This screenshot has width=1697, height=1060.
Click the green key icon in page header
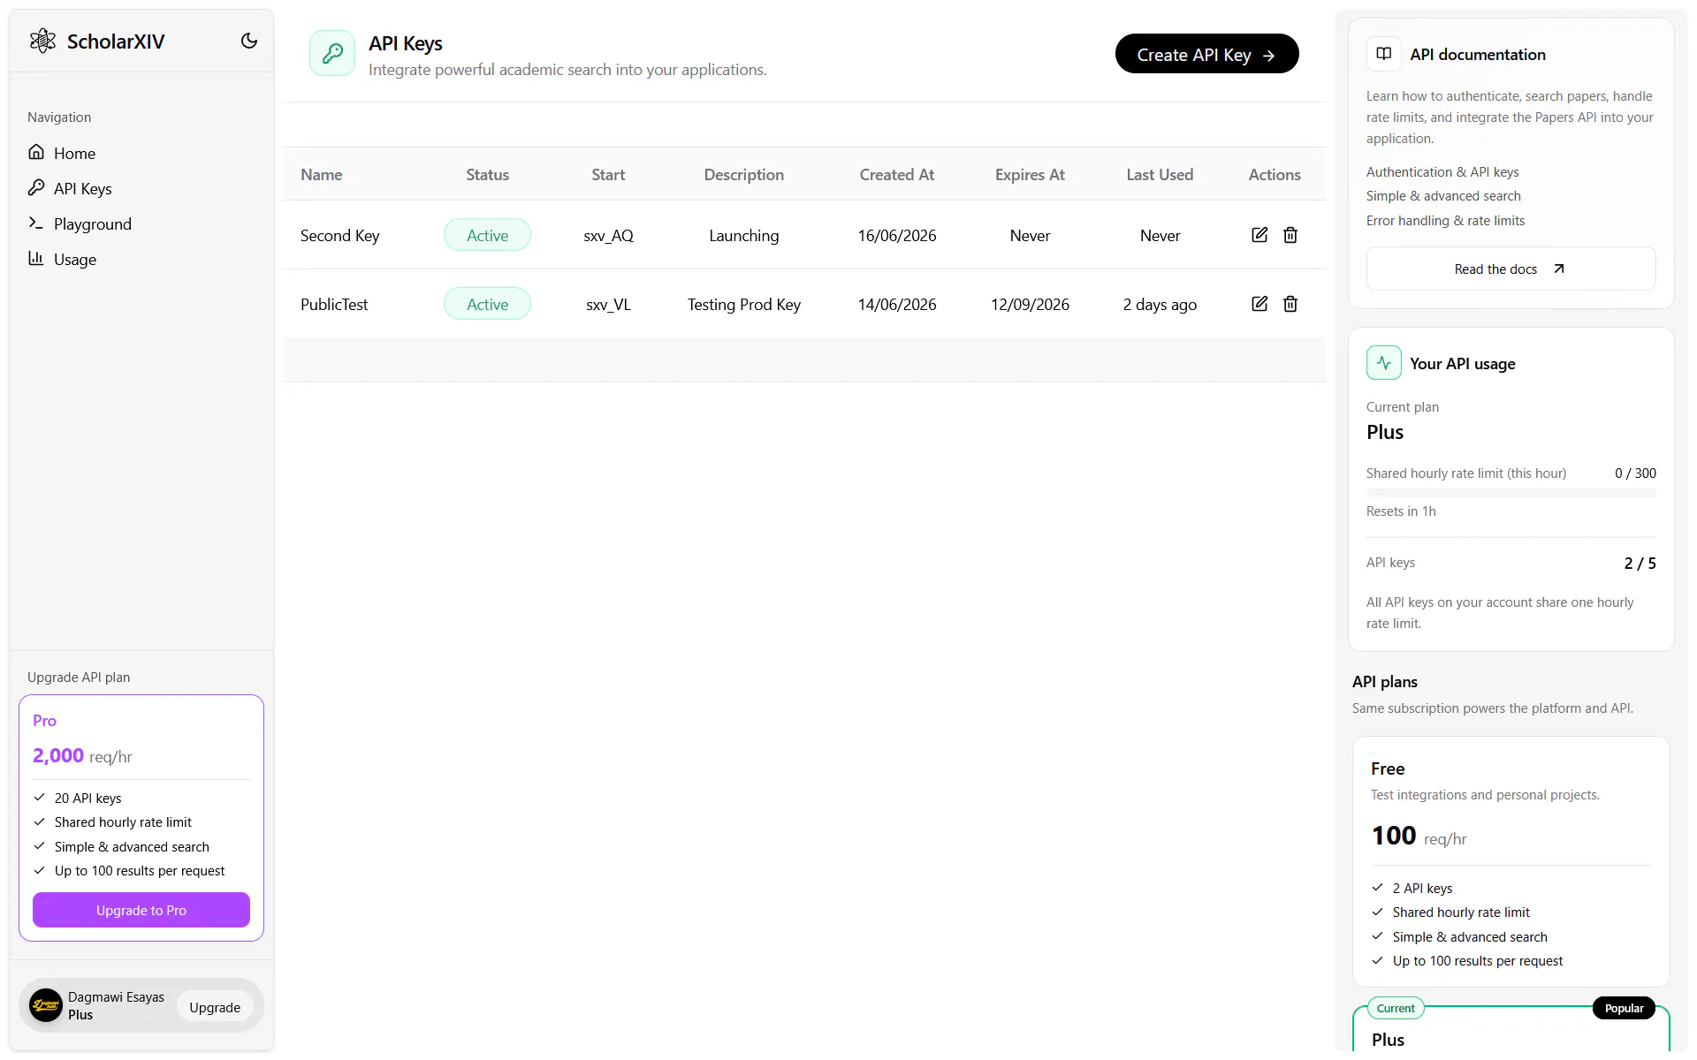coord(332,53)
